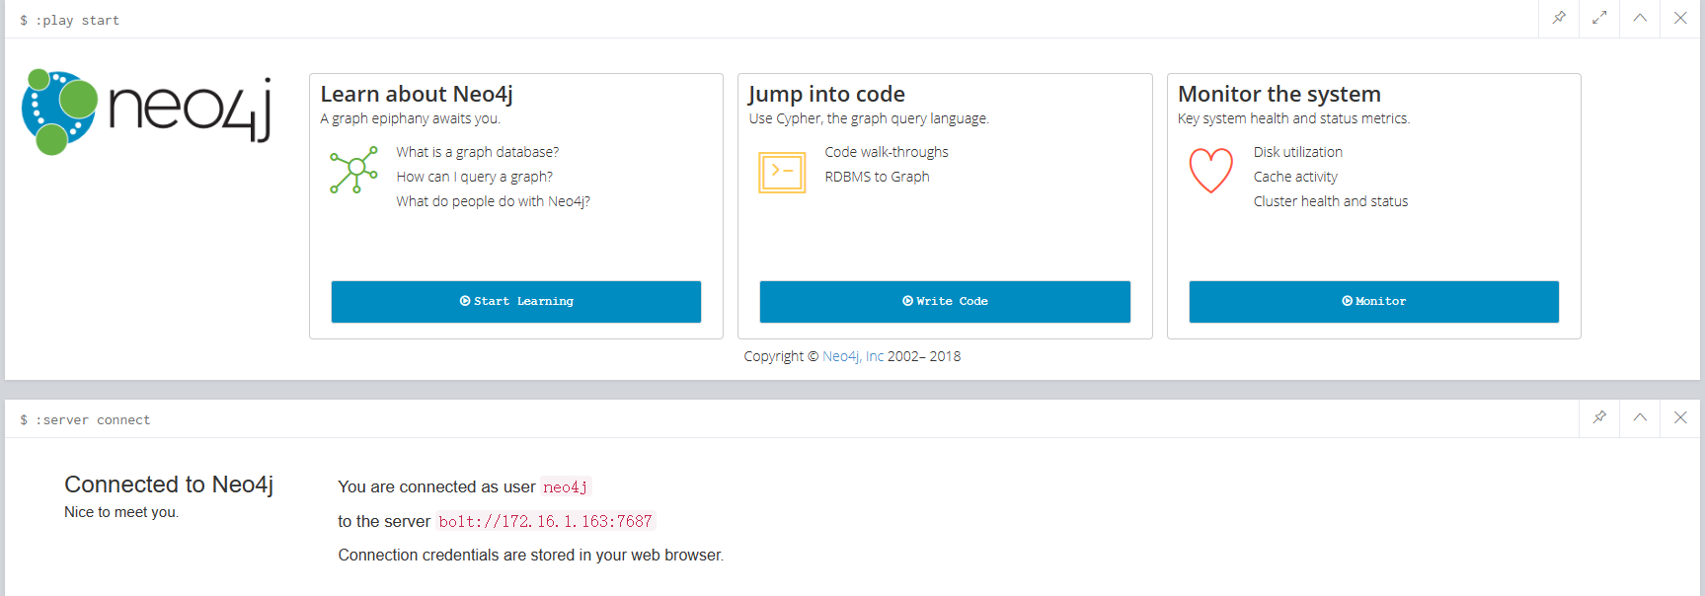Click 'Nice to meet you.' text
The height and width of the screenshot is (596, 1705).
click(121, 512)
